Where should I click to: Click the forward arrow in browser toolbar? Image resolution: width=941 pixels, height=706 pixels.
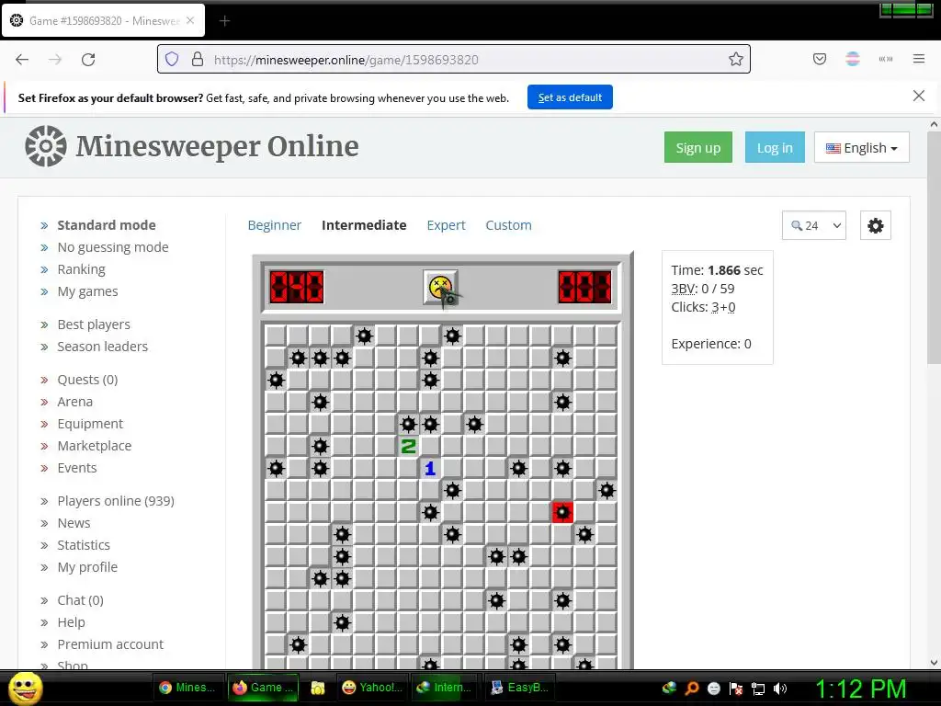pos(55,60)
